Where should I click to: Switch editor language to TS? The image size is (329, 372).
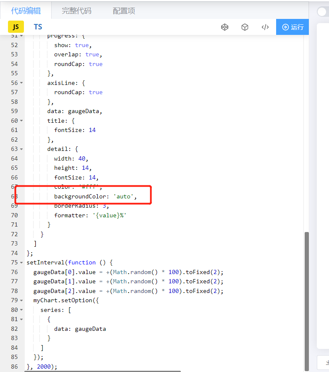click(x=38, y=27)
